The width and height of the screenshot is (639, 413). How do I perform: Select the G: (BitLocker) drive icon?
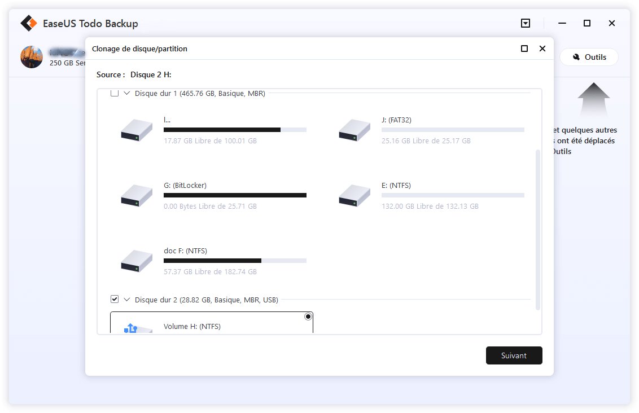tap(137, 196)
